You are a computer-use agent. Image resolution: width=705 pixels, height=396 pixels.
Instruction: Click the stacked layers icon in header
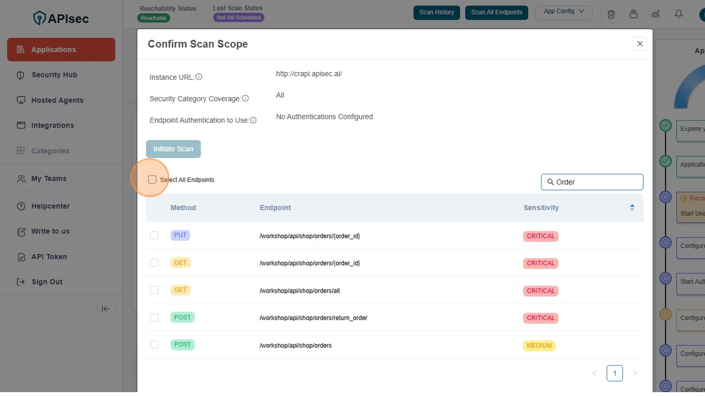pyautogui.click(x=633, y=14)
